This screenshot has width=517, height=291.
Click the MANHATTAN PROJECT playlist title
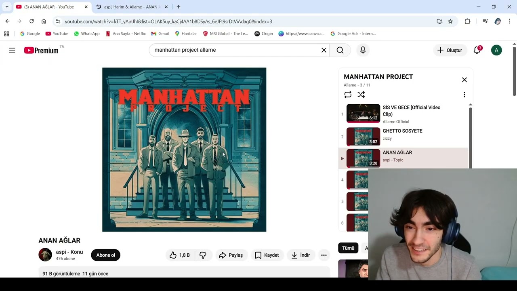coord(378,77)
